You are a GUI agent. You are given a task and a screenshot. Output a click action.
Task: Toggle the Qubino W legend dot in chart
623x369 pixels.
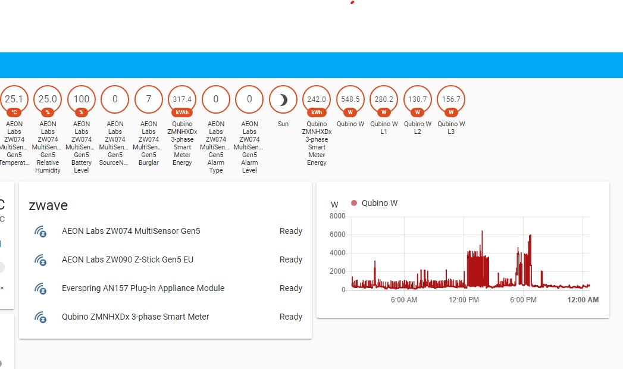click(354, 203)
